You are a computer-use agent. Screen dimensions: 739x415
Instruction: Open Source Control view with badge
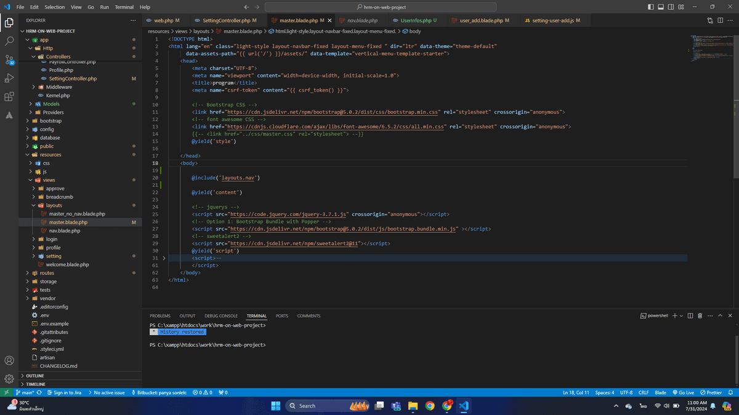click(x=9, y=60)
